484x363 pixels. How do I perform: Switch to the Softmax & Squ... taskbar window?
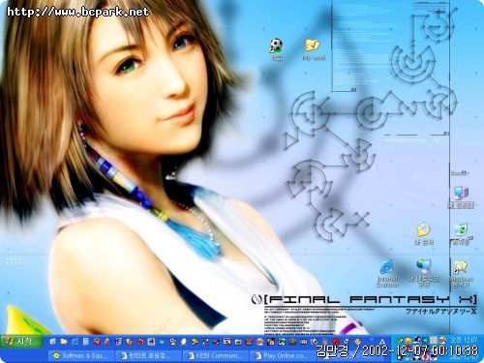coord(81,356)
